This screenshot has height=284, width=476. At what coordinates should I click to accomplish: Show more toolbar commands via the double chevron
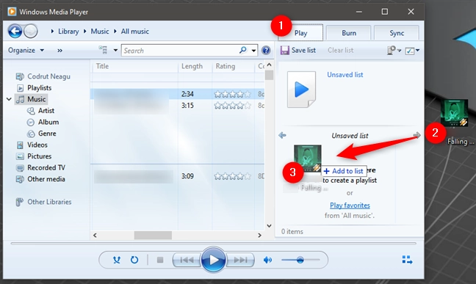coord(59,51)
